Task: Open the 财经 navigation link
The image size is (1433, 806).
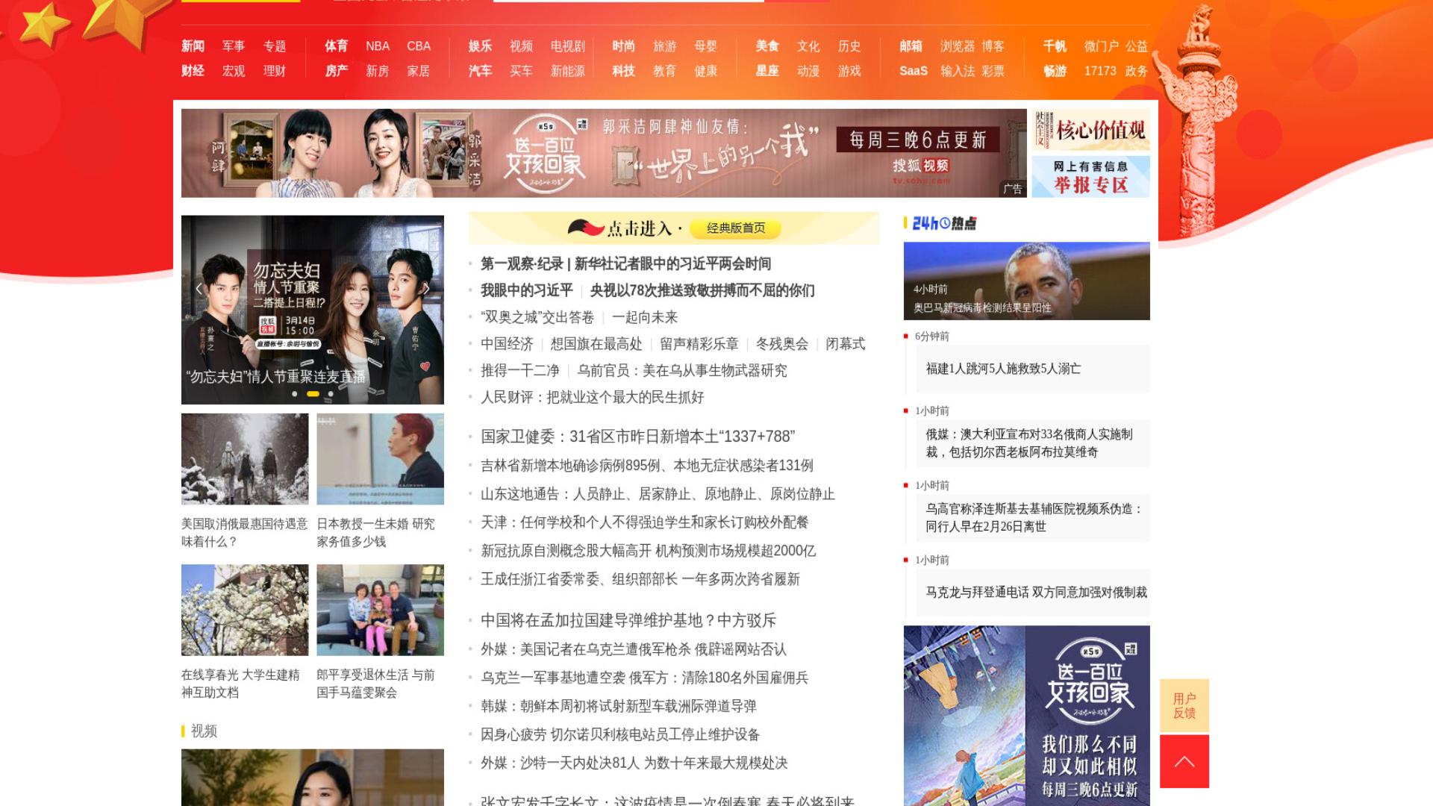Action: [193, 71]
